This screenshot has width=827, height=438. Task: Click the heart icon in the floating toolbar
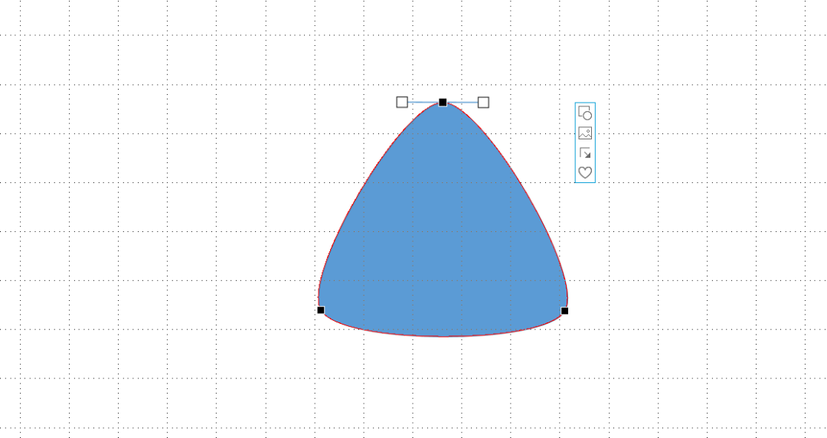(585, 172)
